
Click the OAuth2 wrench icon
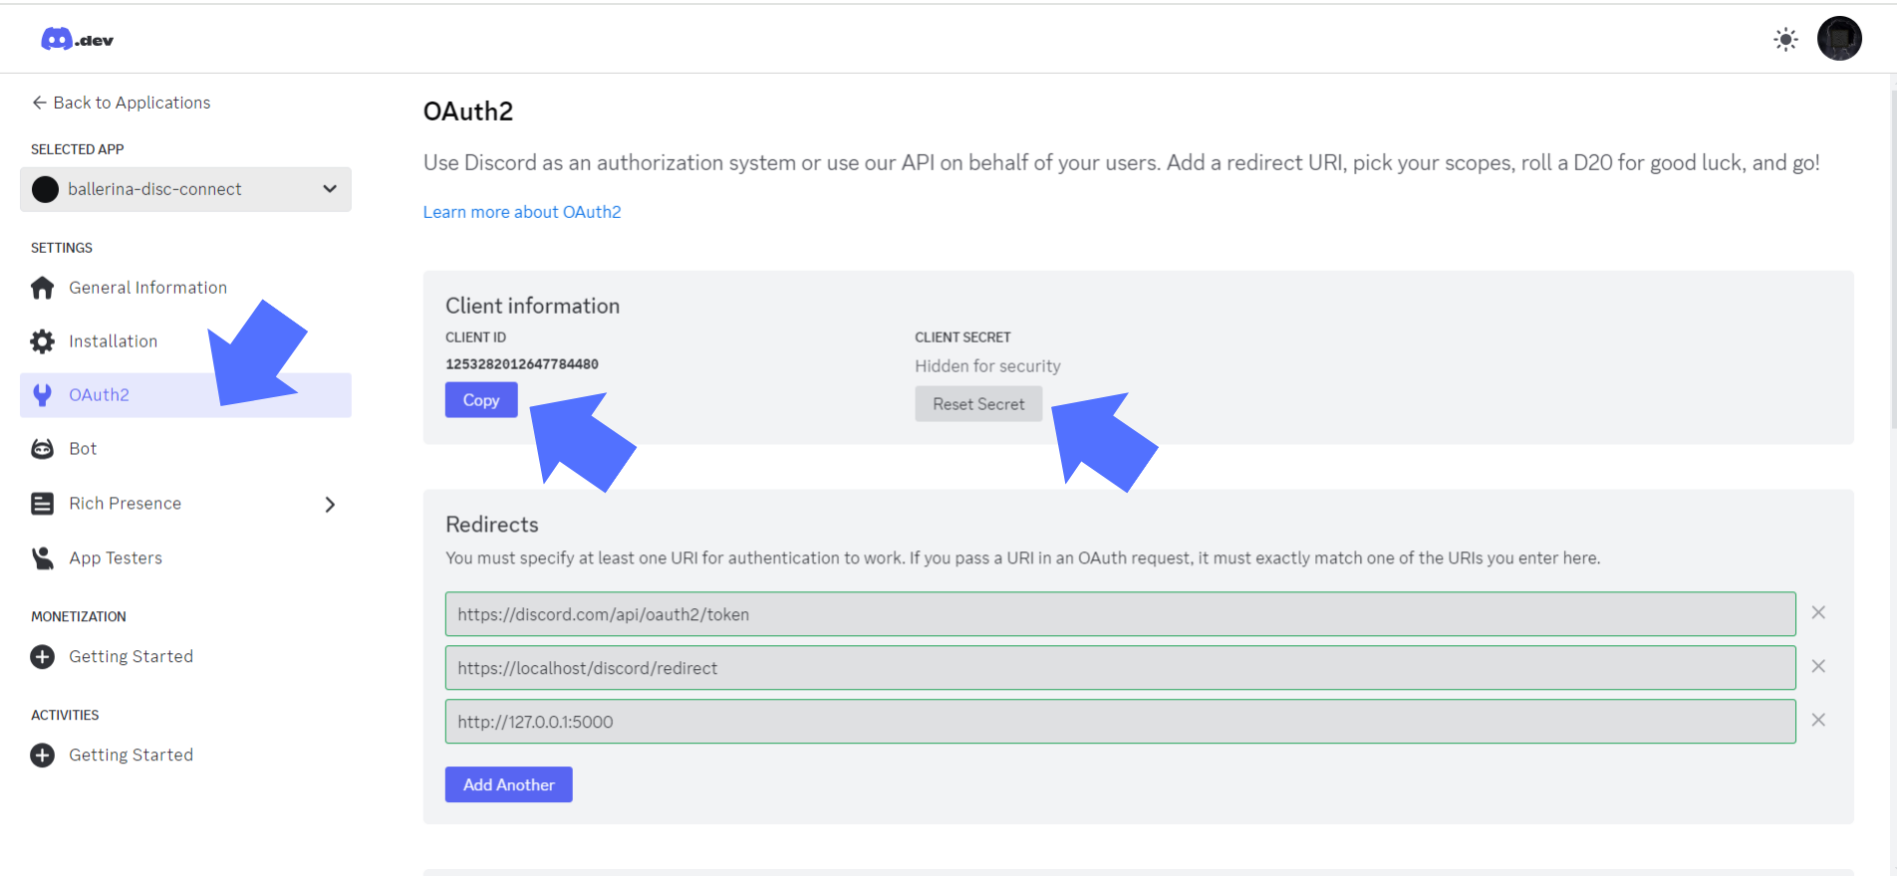pyautogui.click(x=42, y=395)
